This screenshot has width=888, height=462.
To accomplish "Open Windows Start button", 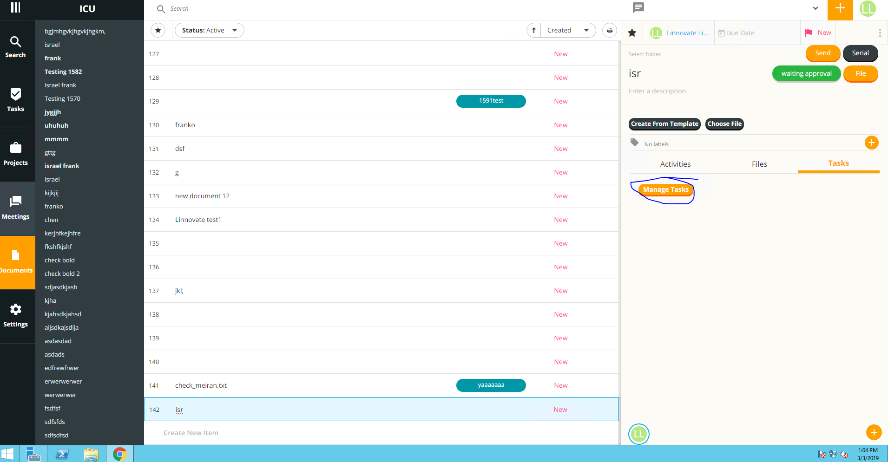I will 7,454.
